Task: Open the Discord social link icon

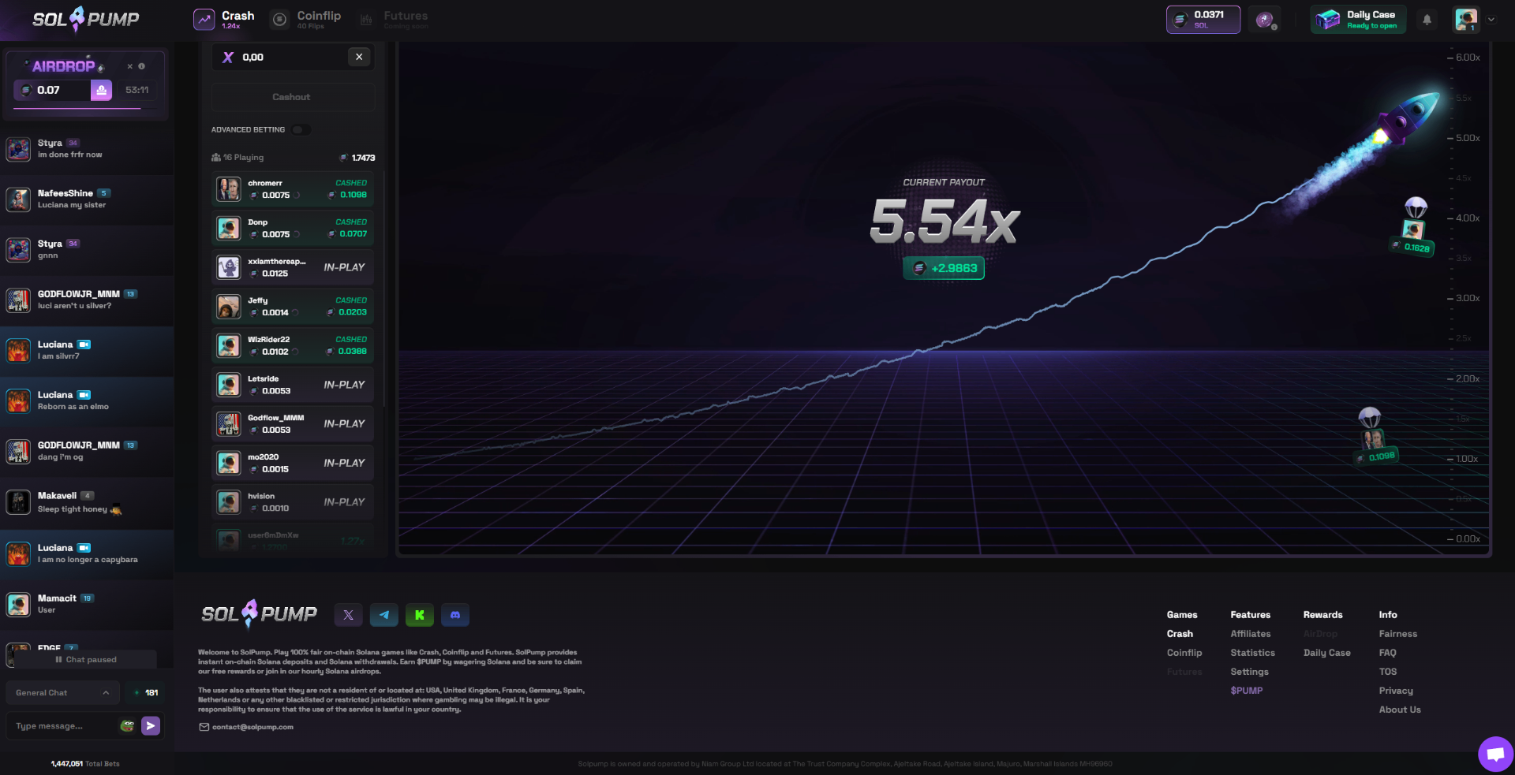Action: [x=455, y=615]
